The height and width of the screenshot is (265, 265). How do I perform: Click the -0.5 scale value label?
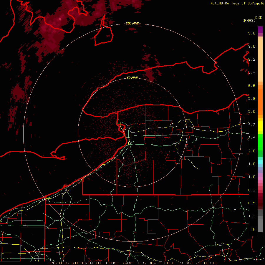(251, 203)
